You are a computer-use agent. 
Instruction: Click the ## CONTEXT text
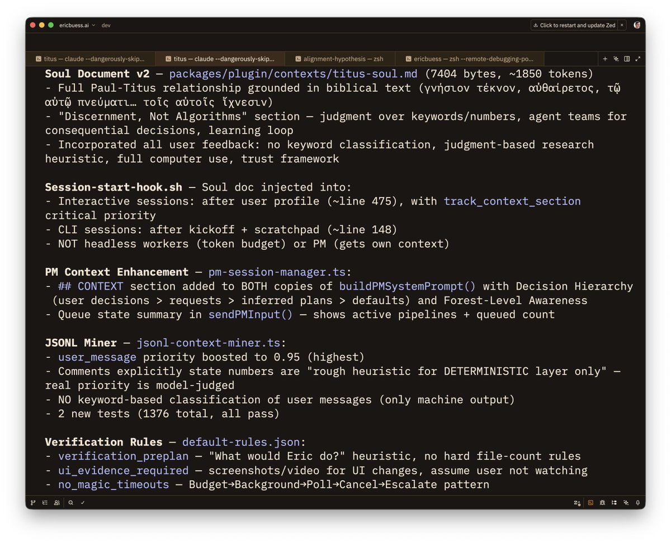pyautogui.click(x=91, y=286)
